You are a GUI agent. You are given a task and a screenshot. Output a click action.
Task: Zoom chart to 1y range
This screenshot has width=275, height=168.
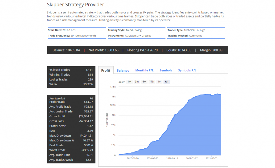[x=159, y=82]
